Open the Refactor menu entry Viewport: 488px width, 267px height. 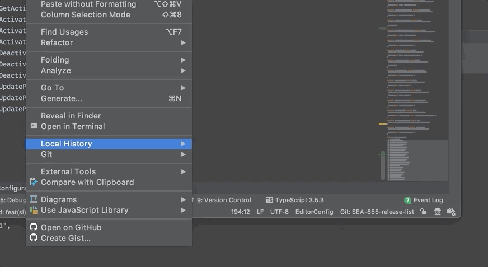109,42
